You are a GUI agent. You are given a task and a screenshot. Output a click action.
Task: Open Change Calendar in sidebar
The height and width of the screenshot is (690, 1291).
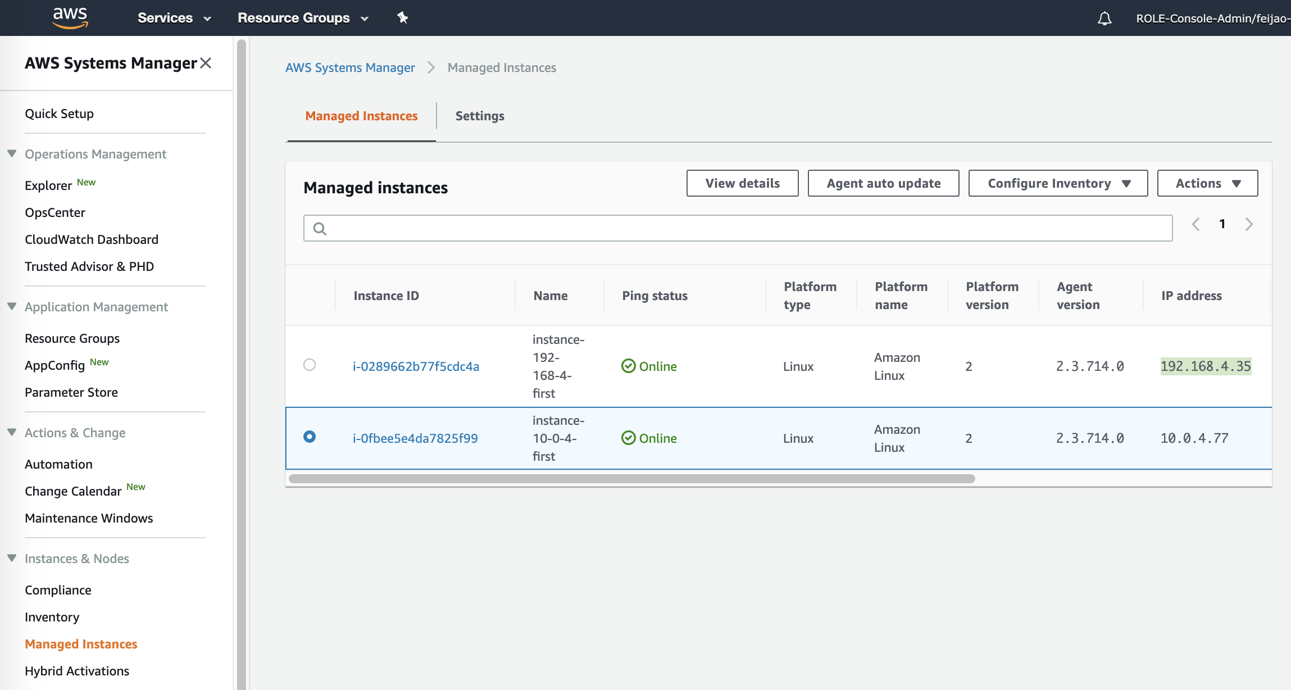73,491
